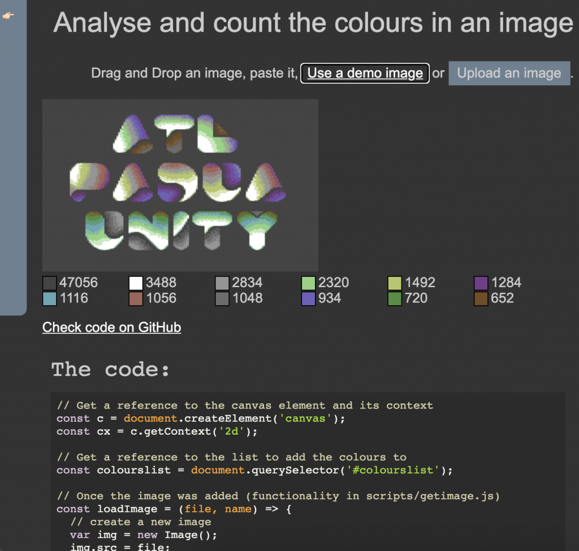579x551 pixels.
Task: Select the brown swatch beside 652
Action: [x=481, y=298]
